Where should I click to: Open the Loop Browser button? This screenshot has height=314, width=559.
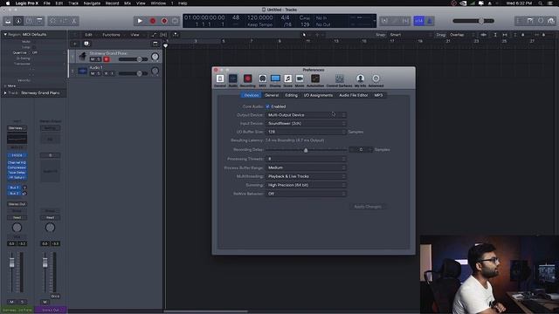(541, 21)
